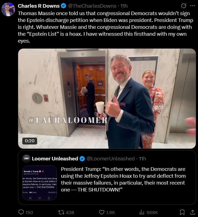Open the quoted post's President Trump text
Screen dimensions: 198x217
click(123, 179)
